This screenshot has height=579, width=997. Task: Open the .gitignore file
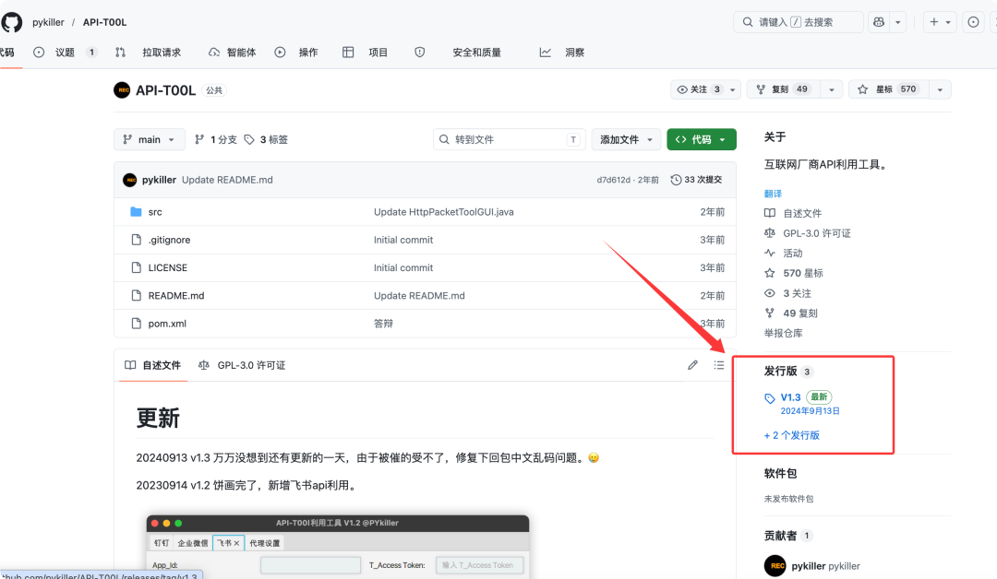point(169,240)
